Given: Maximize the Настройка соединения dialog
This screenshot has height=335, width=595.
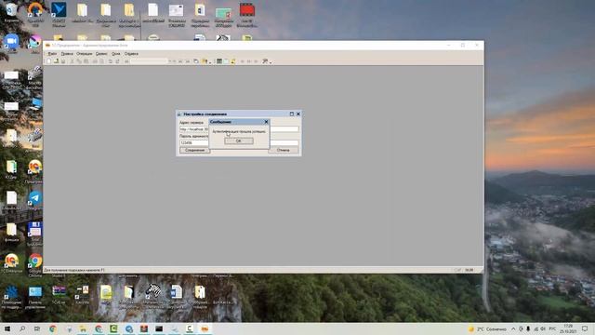Looking at the screenshot, I should [291, 114].
